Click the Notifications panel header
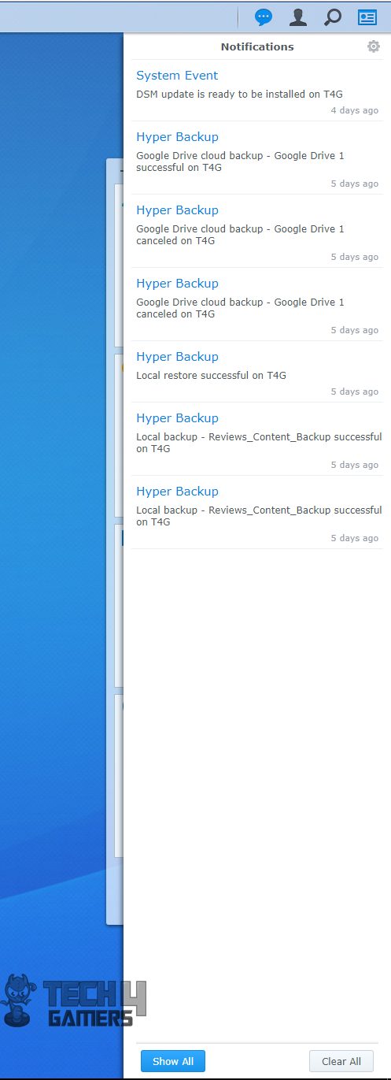Screen dimensions: 391x1080 257,46
